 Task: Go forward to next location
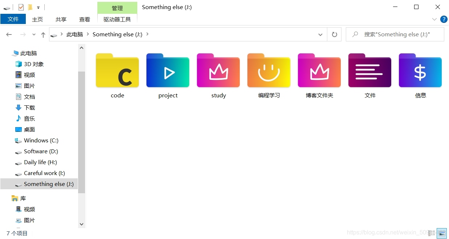(23, 35)
